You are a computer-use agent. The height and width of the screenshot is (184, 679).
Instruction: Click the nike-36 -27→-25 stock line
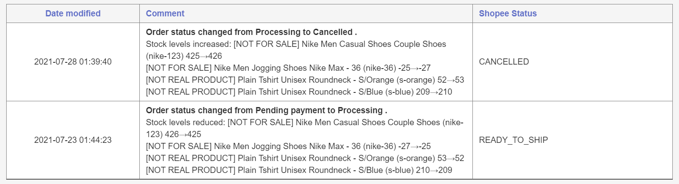click(288, 146)
